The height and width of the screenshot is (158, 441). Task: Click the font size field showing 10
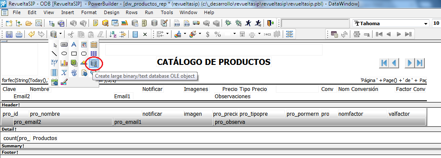tap(436, 23)
